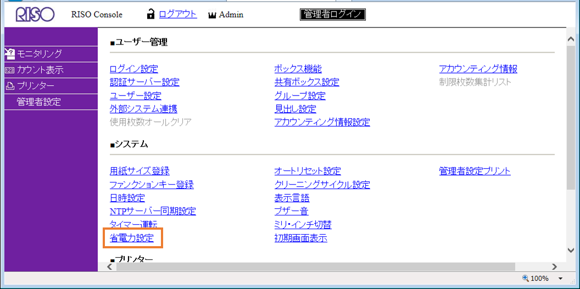580x289 pixels.
Task: Click the padlock icon beside ログアウト
Action: tap(150, 14)
